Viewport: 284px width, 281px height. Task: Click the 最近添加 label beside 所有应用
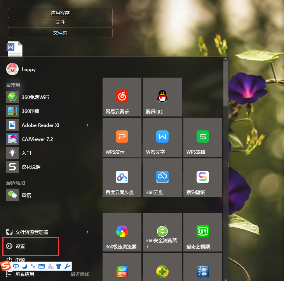[x=80, y=274]
